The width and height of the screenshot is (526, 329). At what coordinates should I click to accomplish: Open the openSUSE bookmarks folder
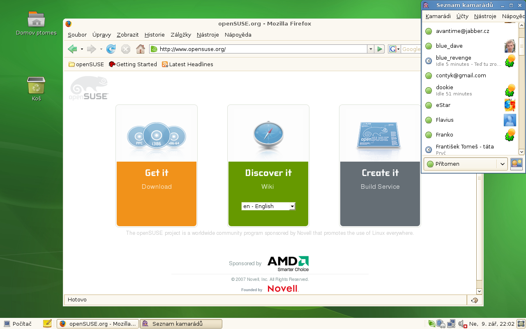(86, 65)
